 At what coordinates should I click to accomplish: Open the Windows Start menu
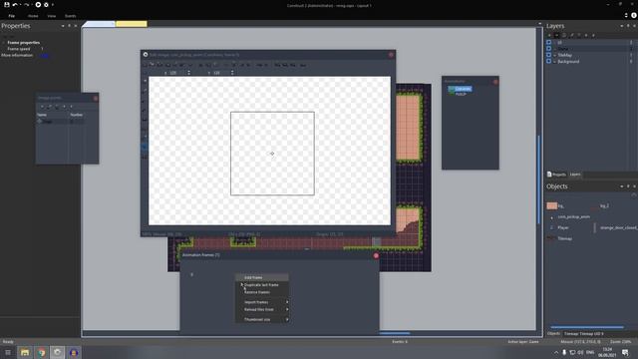[8, 352]
